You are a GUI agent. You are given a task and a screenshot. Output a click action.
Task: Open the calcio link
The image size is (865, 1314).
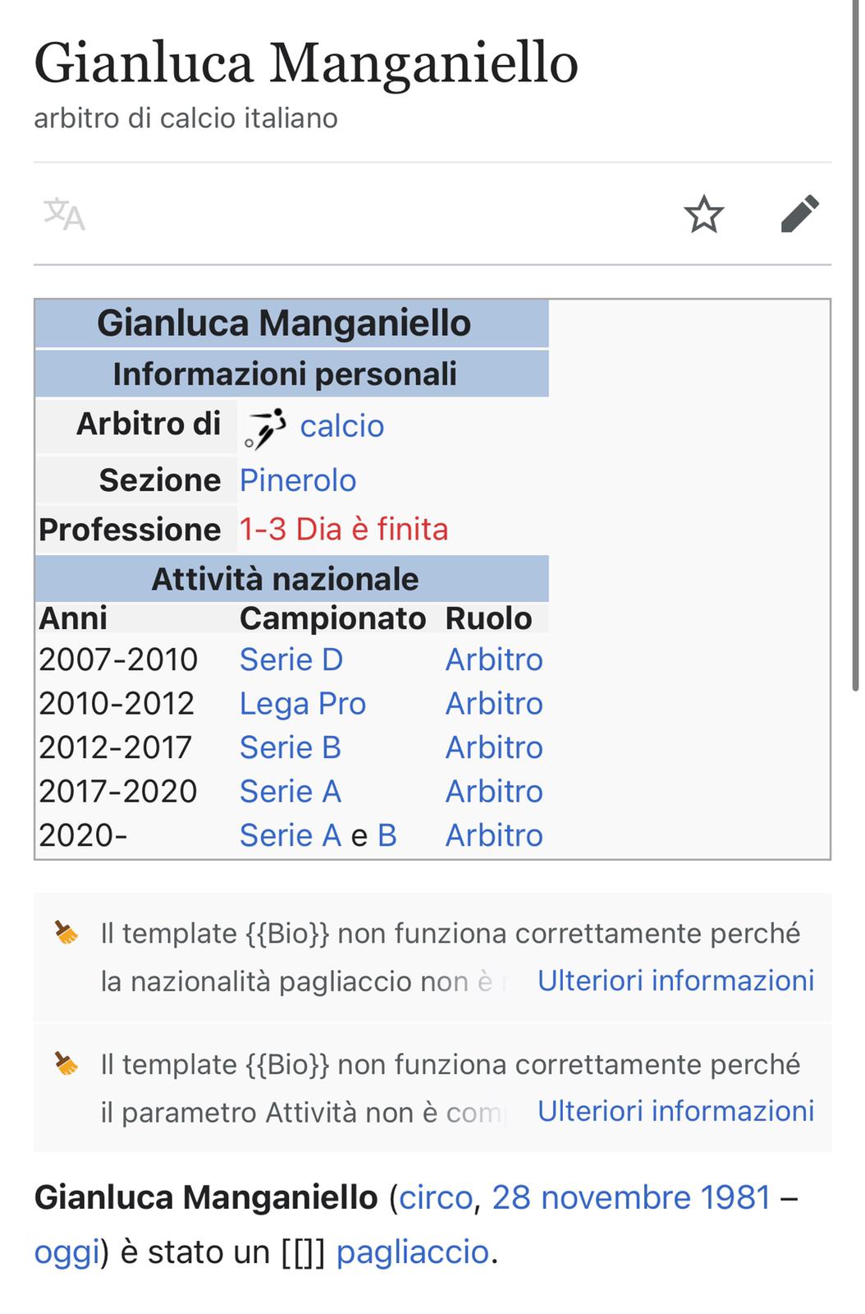tap(341, 426)
